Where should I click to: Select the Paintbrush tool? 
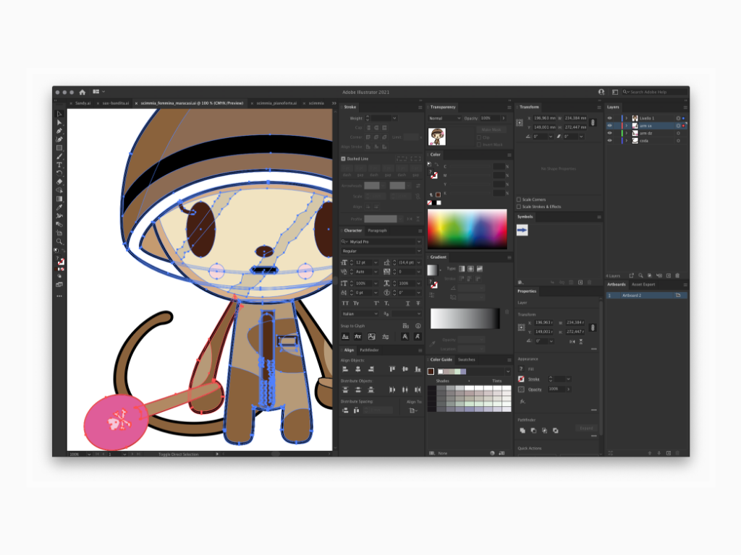[59, 156]
